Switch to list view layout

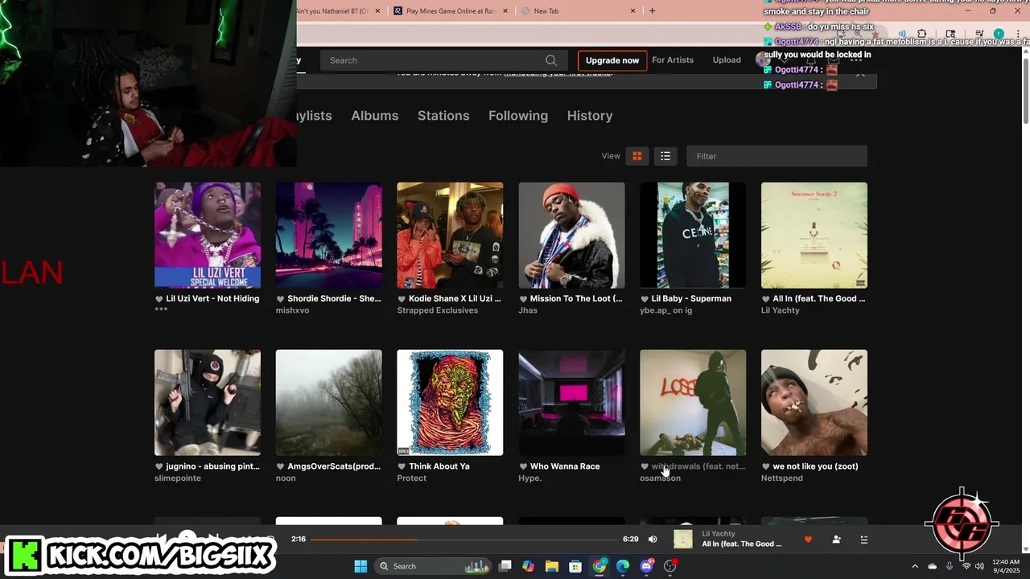click(665, 156)
